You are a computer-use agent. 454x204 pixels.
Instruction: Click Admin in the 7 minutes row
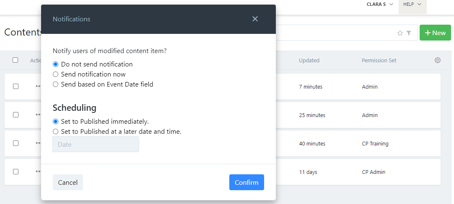pyautogui.click(x=370, y=87)
